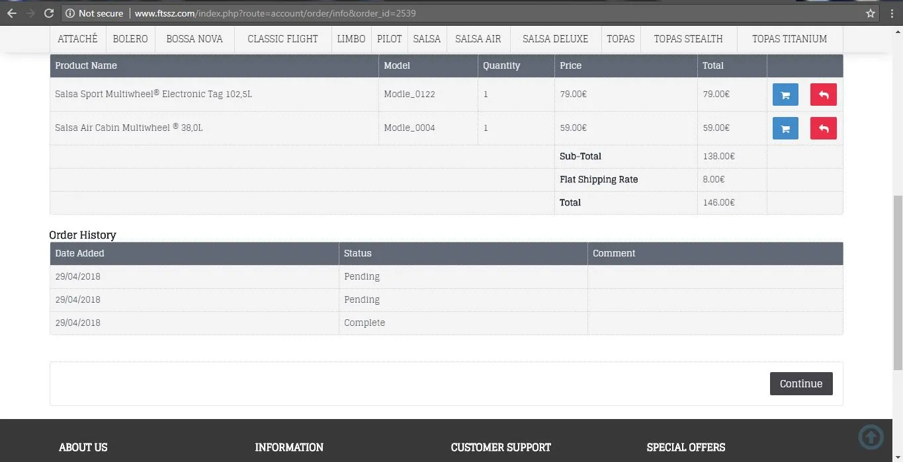The width and height of the screenshot is (903, 462).
Task: Return the Salsa Air Cabin Multiwheel item
Action: (x=824, y=128)
